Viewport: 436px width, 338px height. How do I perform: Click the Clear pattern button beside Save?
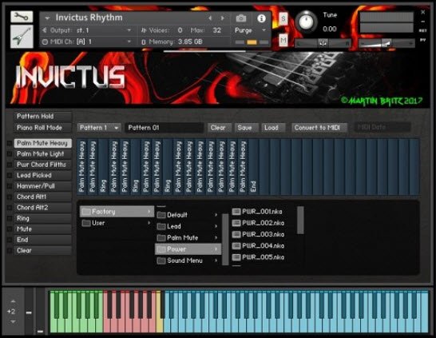[x=220, y=128]
